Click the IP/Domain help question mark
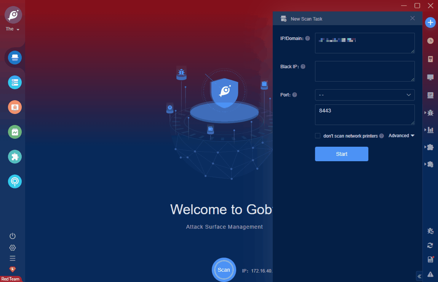This screenshot has height=282, width=438. click(307, 38)
